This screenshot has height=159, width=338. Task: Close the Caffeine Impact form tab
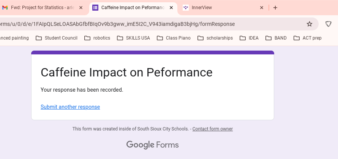pos(171,8)
